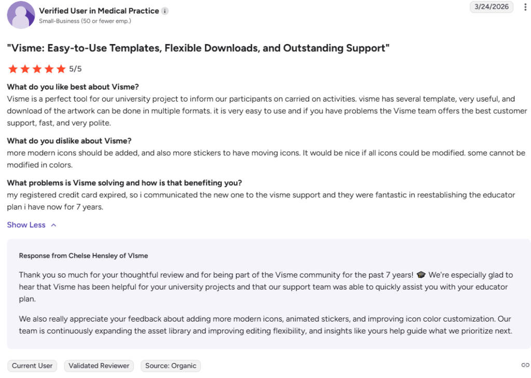The width and height of the screenshot is (531, 378).
Task: Click the Validated Reviewer tag
Action: point(99,366)
